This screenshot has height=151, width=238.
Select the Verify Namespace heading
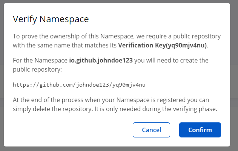click(51, 19)
